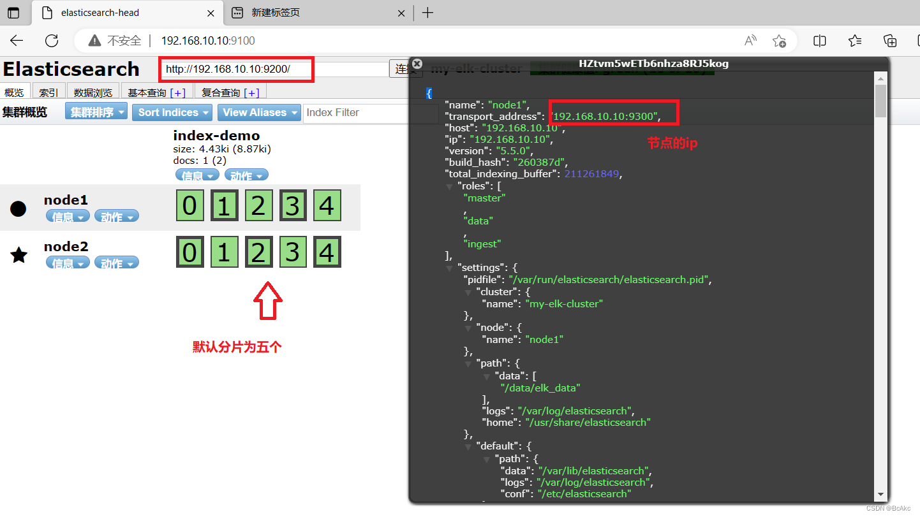920x517 pixels.
Task: Switch to the 索引 tab
Action: point(48,92)
